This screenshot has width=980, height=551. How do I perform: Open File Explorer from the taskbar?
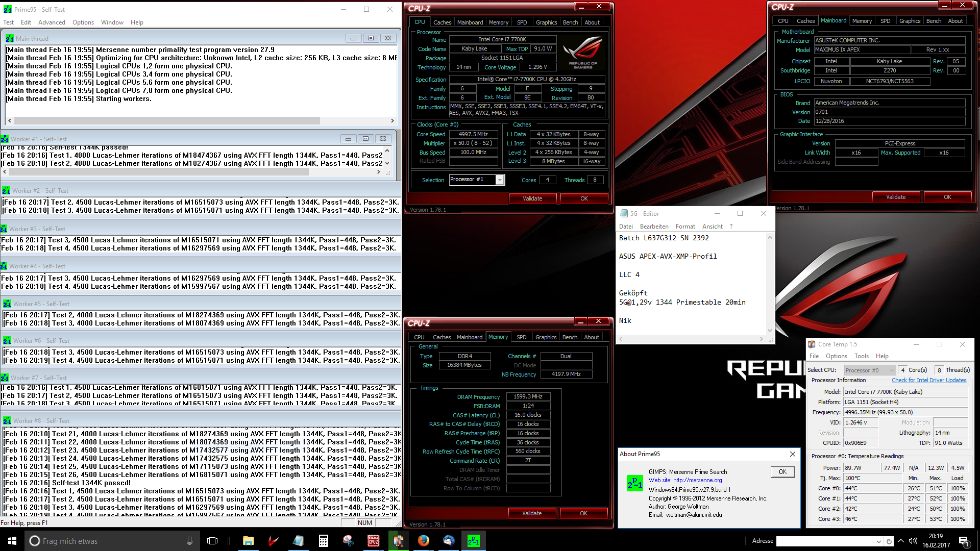[x=248, y=541]
